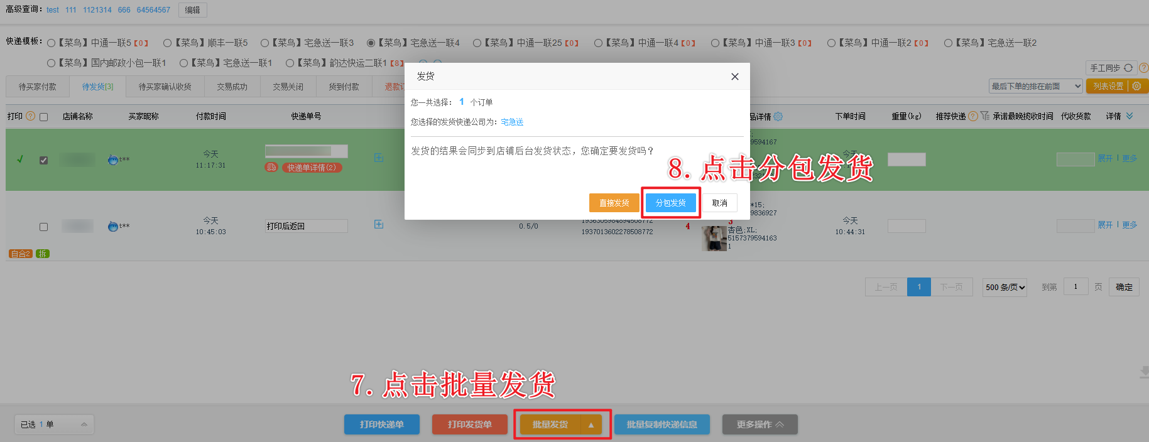This screenshot has width=1149, height=442.
Task: Check the checkbox in the 10:45:03 row
Action: click(x=43, y=227)
